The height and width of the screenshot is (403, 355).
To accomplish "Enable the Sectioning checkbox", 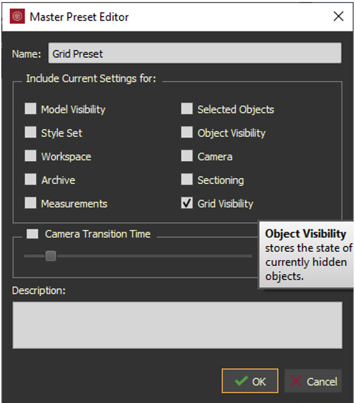I will (187, 179).
